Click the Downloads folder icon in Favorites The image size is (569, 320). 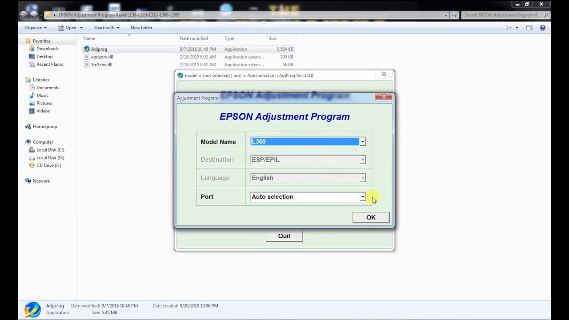(32, 49)
